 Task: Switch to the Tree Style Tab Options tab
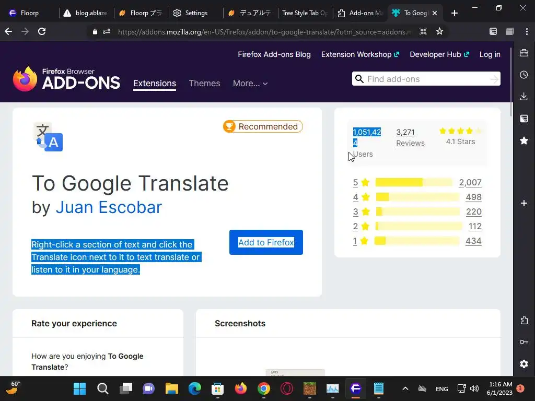[x=305, y=13]
